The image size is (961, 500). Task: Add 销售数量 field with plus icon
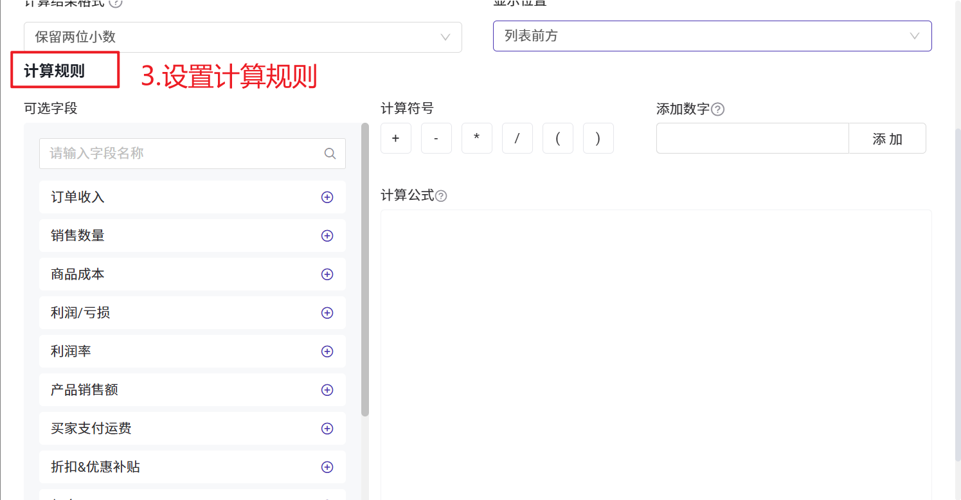click(x=327, y=236)
